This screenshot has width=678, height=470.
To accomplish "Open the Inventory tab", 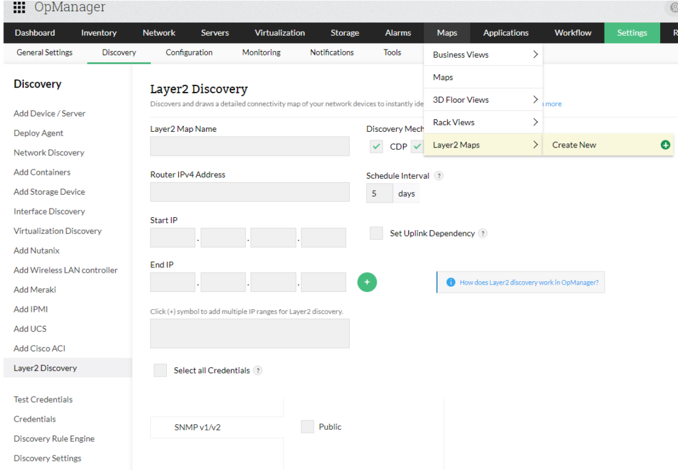I will (x=99, y=33).
